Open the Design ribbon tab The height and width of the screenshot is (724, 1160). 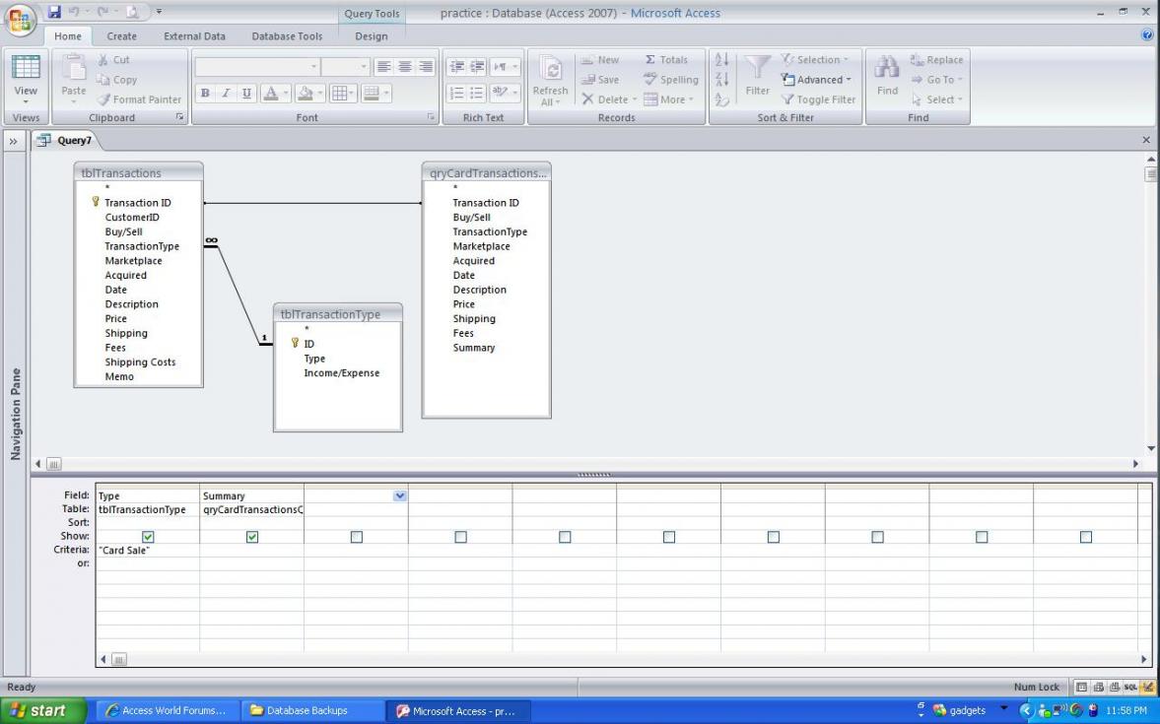click(x=371, y=36)
